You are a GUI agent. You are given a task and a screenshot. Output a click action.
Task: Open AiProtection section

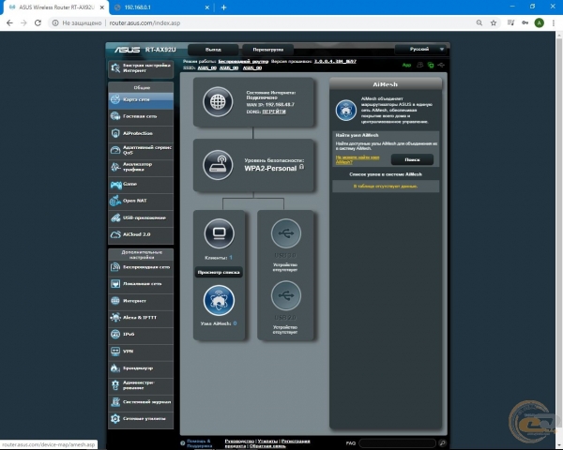(x=141, y=133)
